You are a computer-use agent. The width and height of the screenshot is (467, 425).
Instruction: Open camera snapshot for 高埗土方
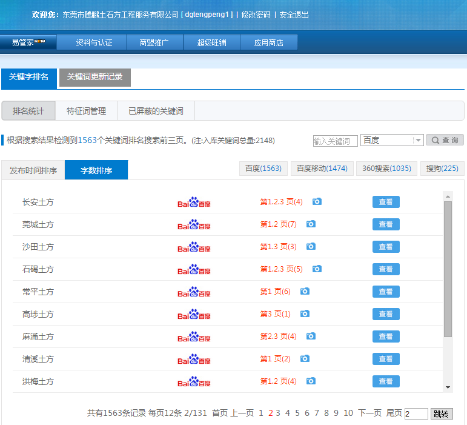coord(305,313)
